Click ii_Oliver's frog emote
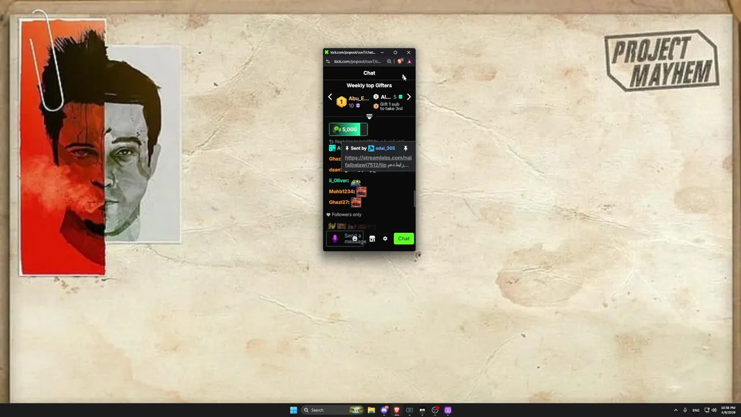Screen dimensions: 741x417 pos(355,181)
